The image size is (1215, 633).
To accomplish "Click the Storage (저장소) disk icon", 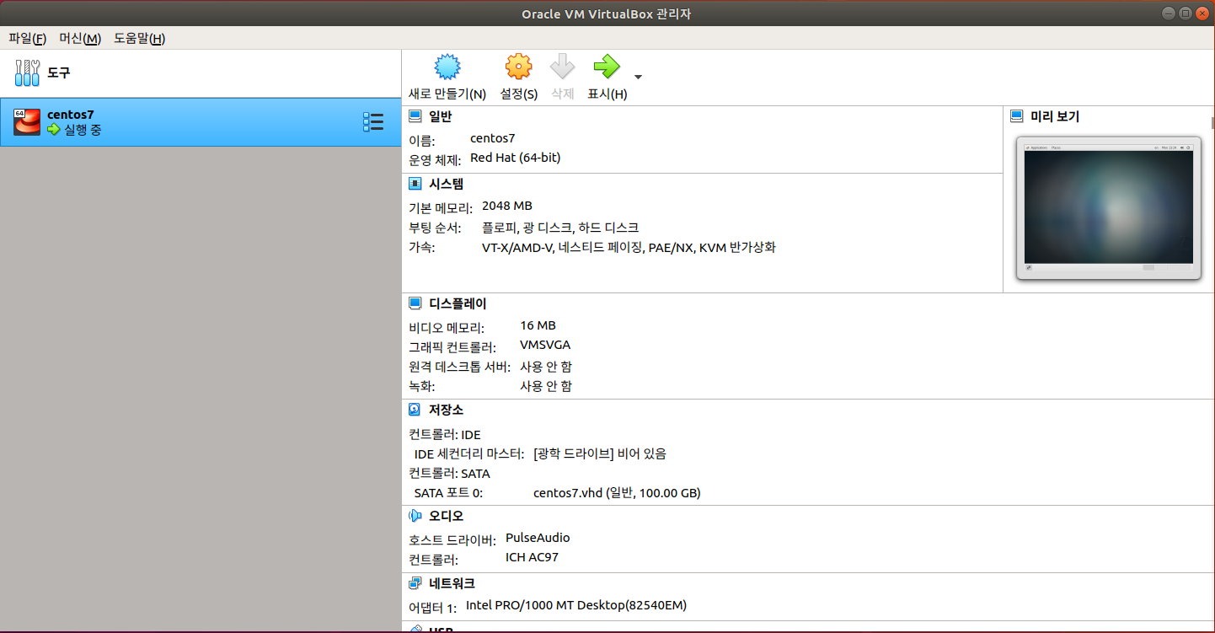I will click(x=415, y=410).
